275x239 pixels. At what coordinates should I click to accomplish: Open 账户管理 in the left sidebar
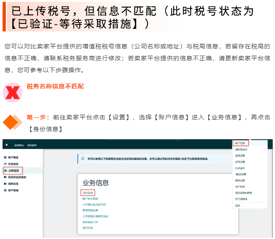pos(13,190)
